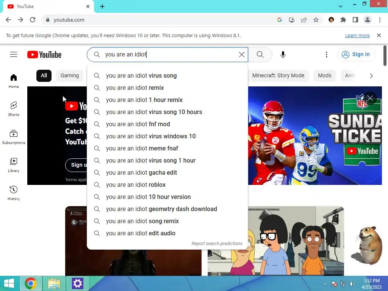The image size is (388, 291).
Task: Show more filter chips with right arrow
Action: click(x=371, y=76)
